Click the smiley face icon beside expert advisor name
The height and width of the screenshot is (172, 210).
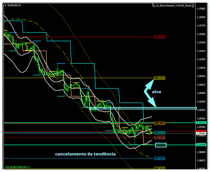pyautogui.click(x=193, y=6)
